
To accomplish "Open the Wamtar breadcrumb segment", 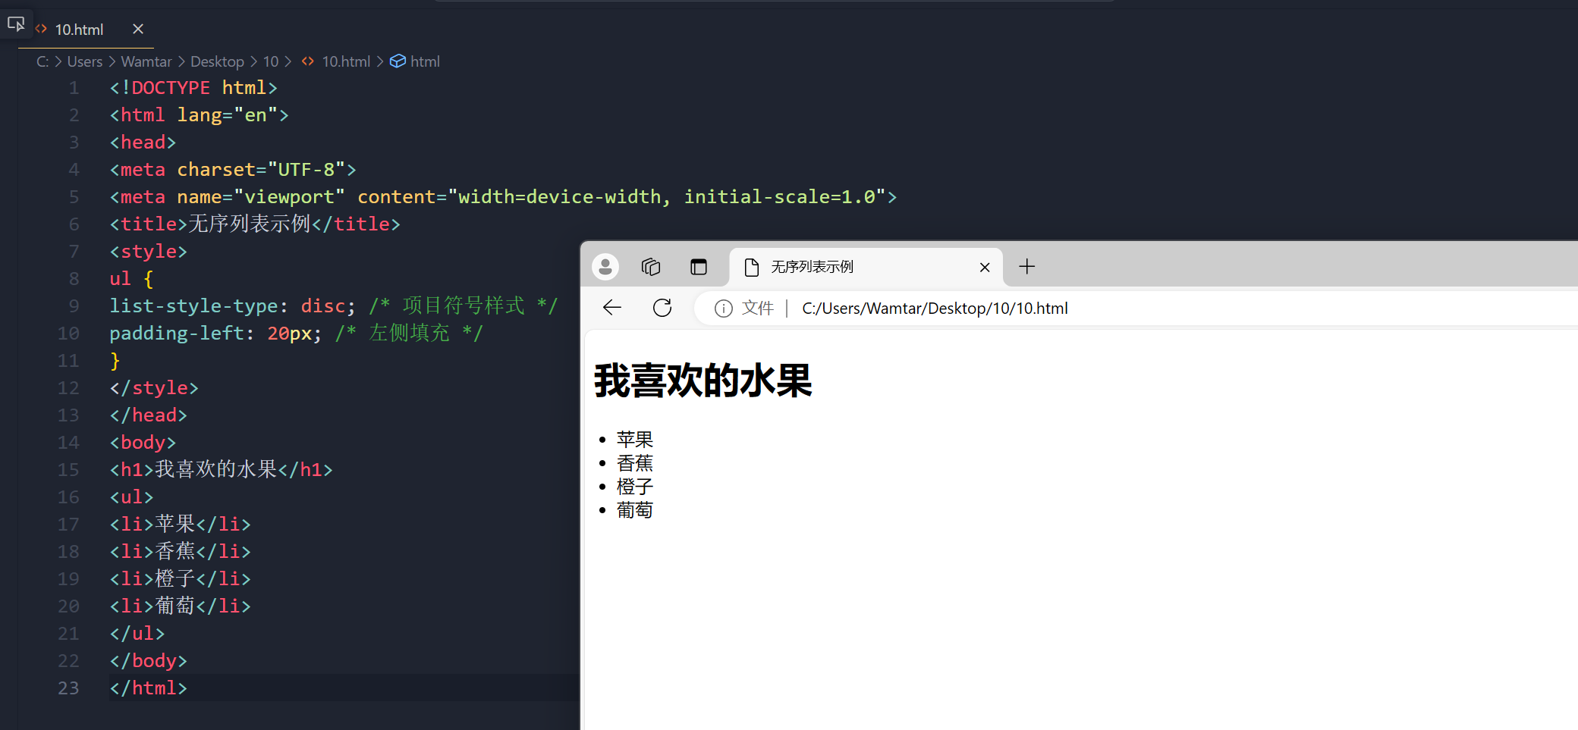I will (146, 61).
